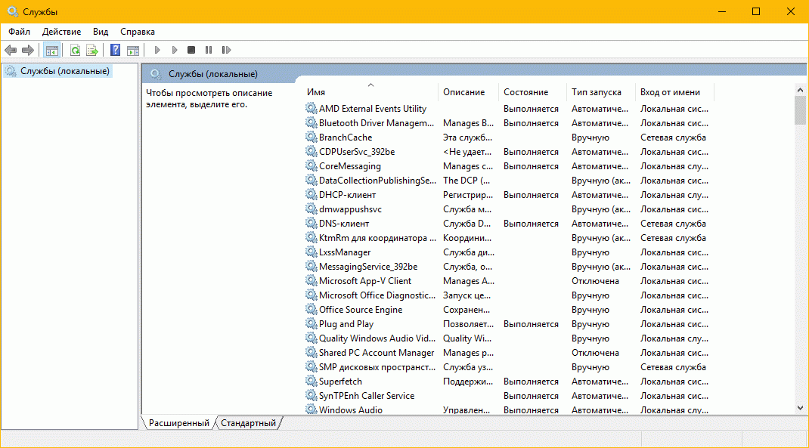Open the Действие menu
This screenshot has width=809, height=448.
[61, 32]
